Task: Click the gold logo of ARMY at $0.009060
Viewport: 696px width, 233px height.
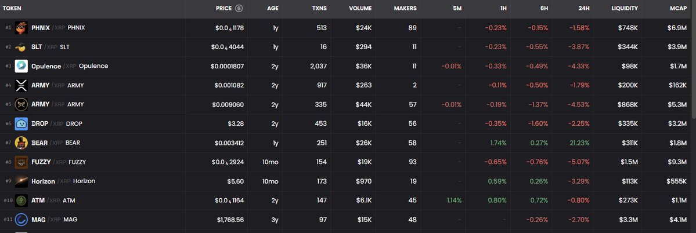Action: click(21, 104)
